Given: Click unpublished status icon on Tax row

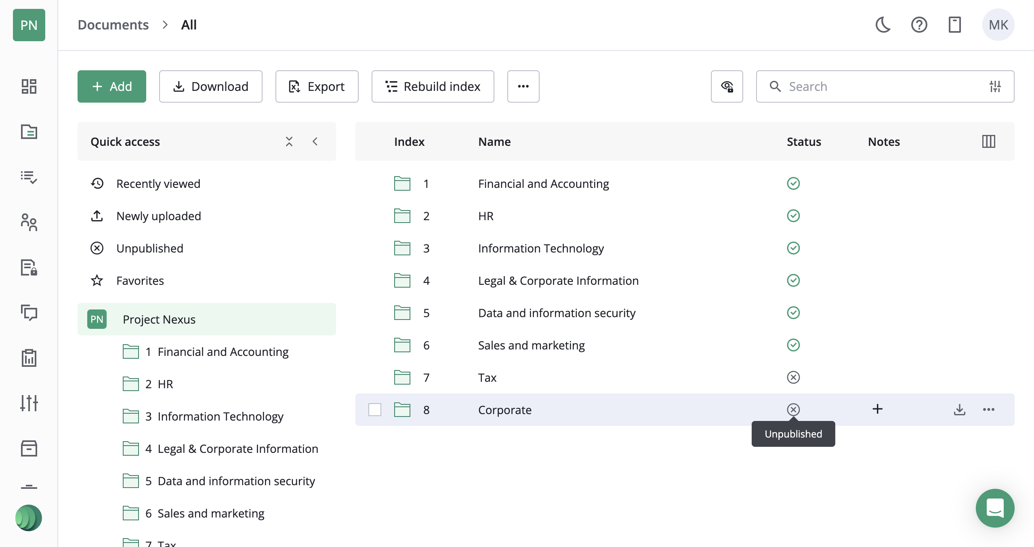Looking at the screenshot, I should (793, 377).
